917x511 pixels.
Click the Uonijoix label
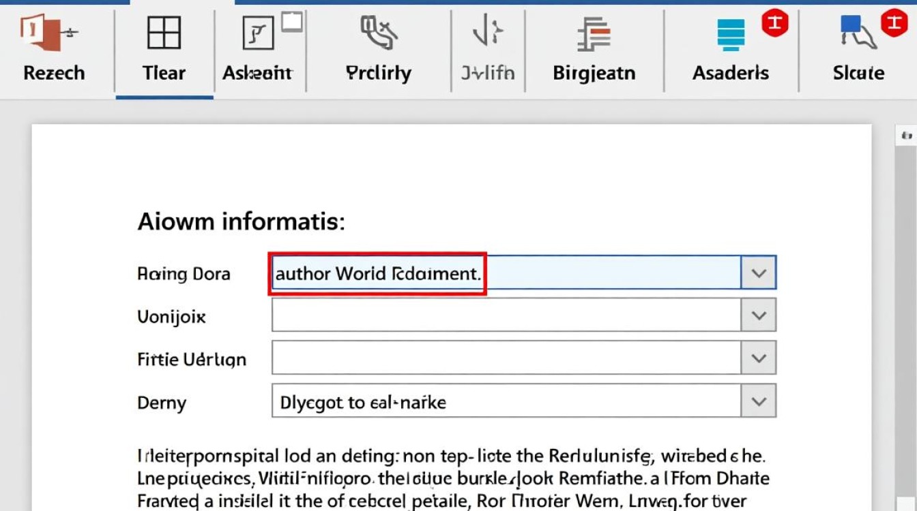[x=172, y=317]
